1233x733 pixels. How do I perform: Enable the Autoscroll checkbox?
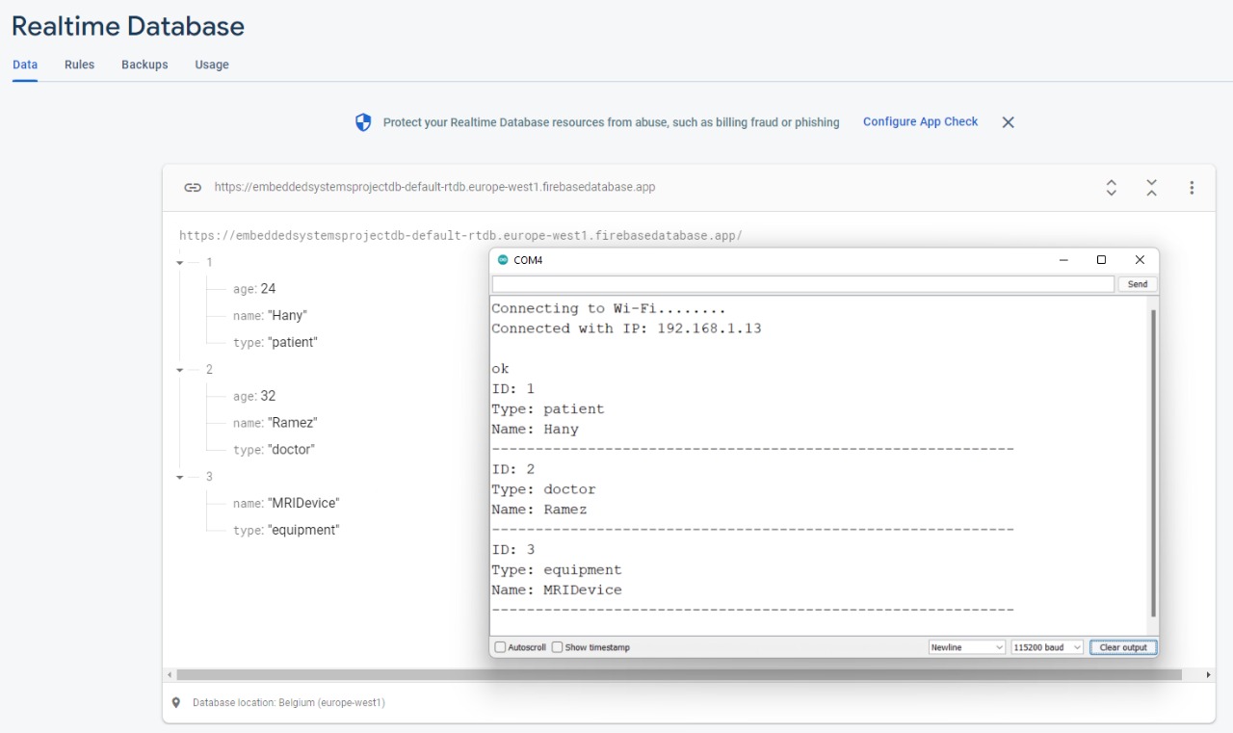[499, 646]
